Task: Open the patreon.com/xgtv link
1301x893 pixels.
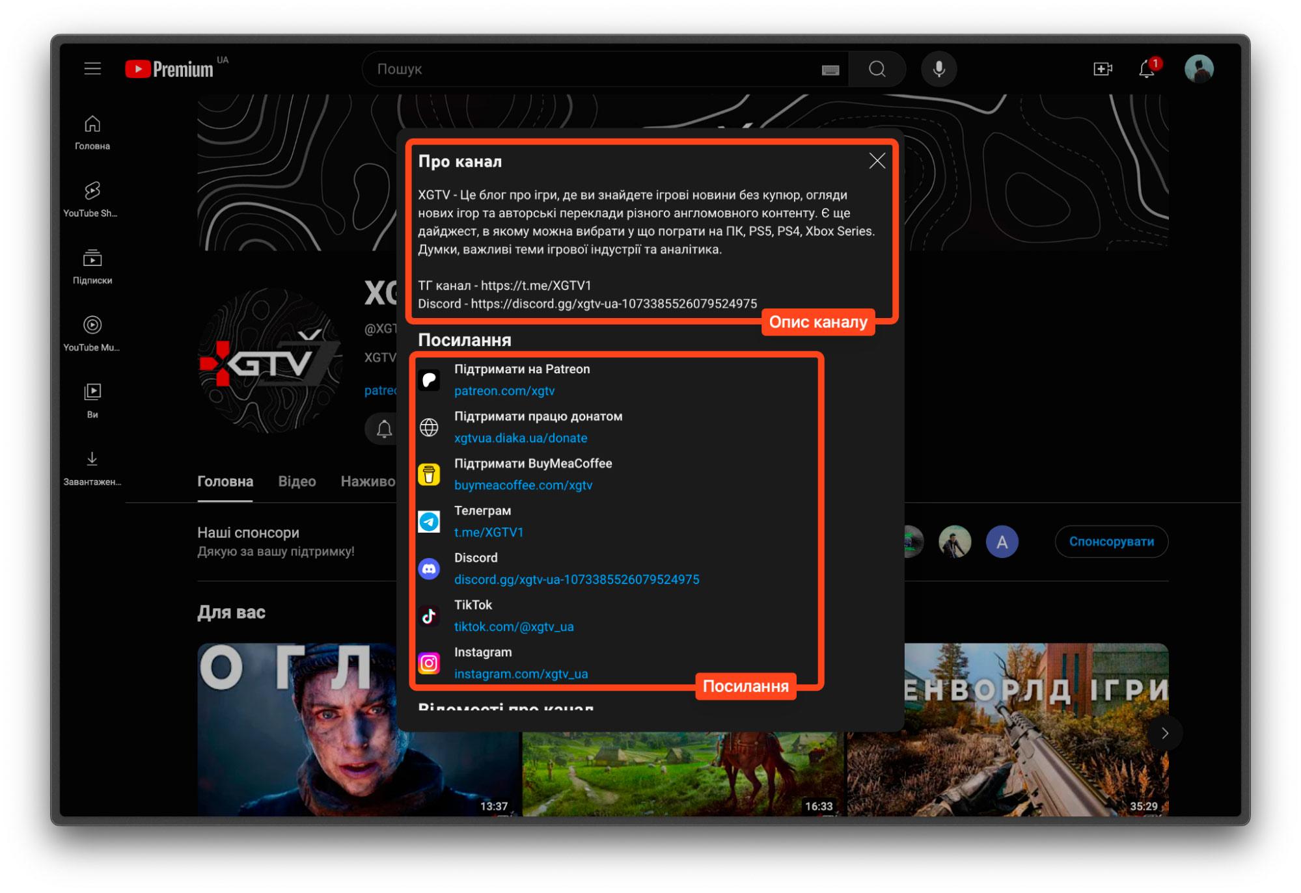Action: tap(504, 391)
